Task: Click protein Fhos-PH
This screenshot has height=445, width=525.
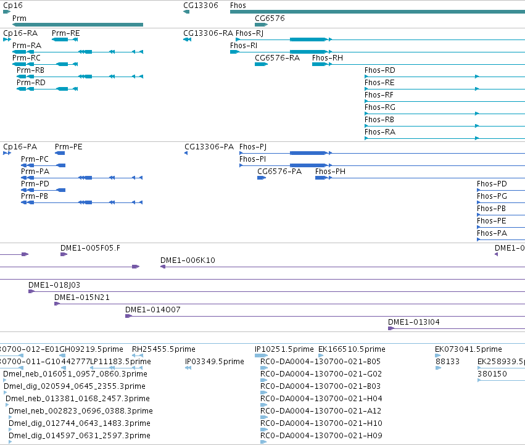Action: 420,178
